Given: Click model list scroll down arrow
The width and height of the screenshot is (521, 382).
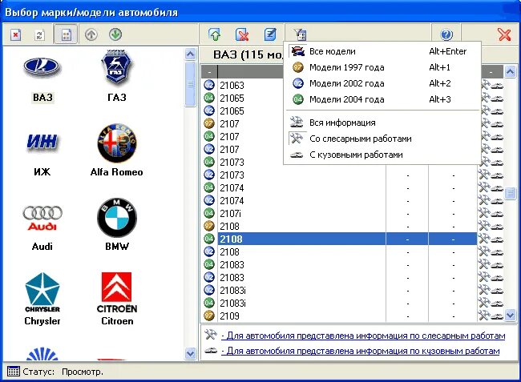Looking at the screenshot, I should (510, 315).
